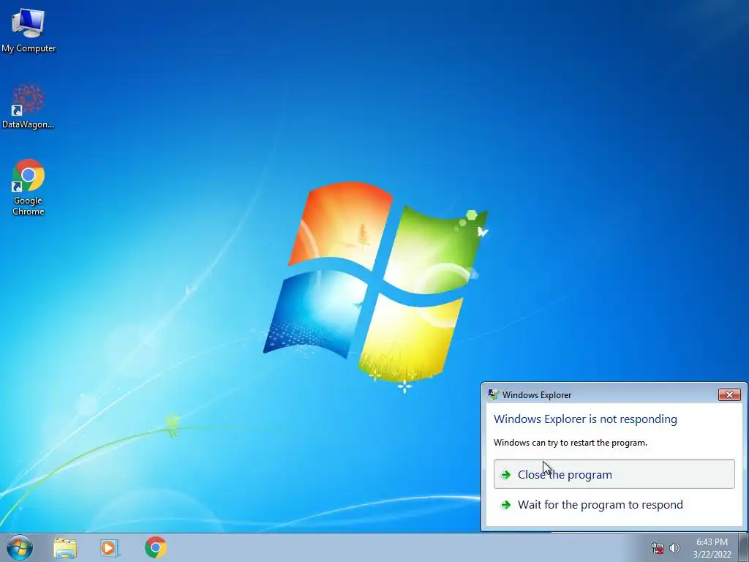Launch Windows Media Player from taskbar

click(x=110, y=547)
